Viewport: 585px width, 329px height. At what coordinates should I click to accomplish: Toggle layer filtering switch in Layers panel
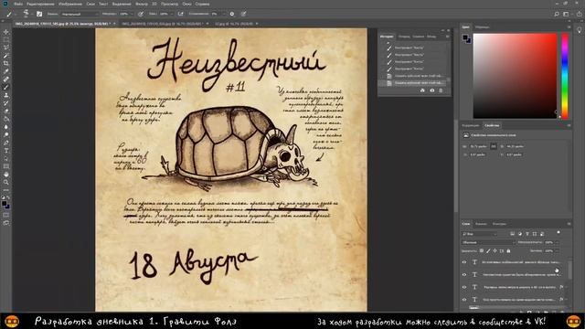pyautogui.click(x=558, y=233)
